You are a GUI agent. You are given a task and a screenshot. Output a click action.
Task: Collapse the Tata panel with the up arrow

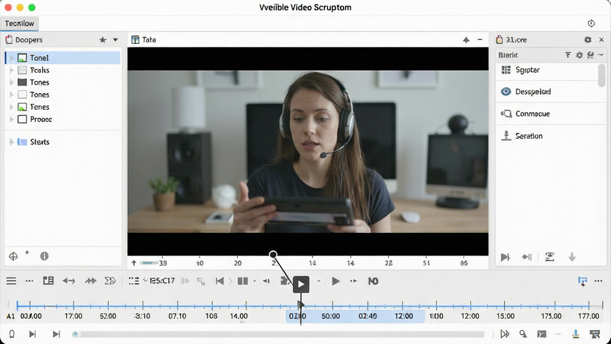coord(466,40)
